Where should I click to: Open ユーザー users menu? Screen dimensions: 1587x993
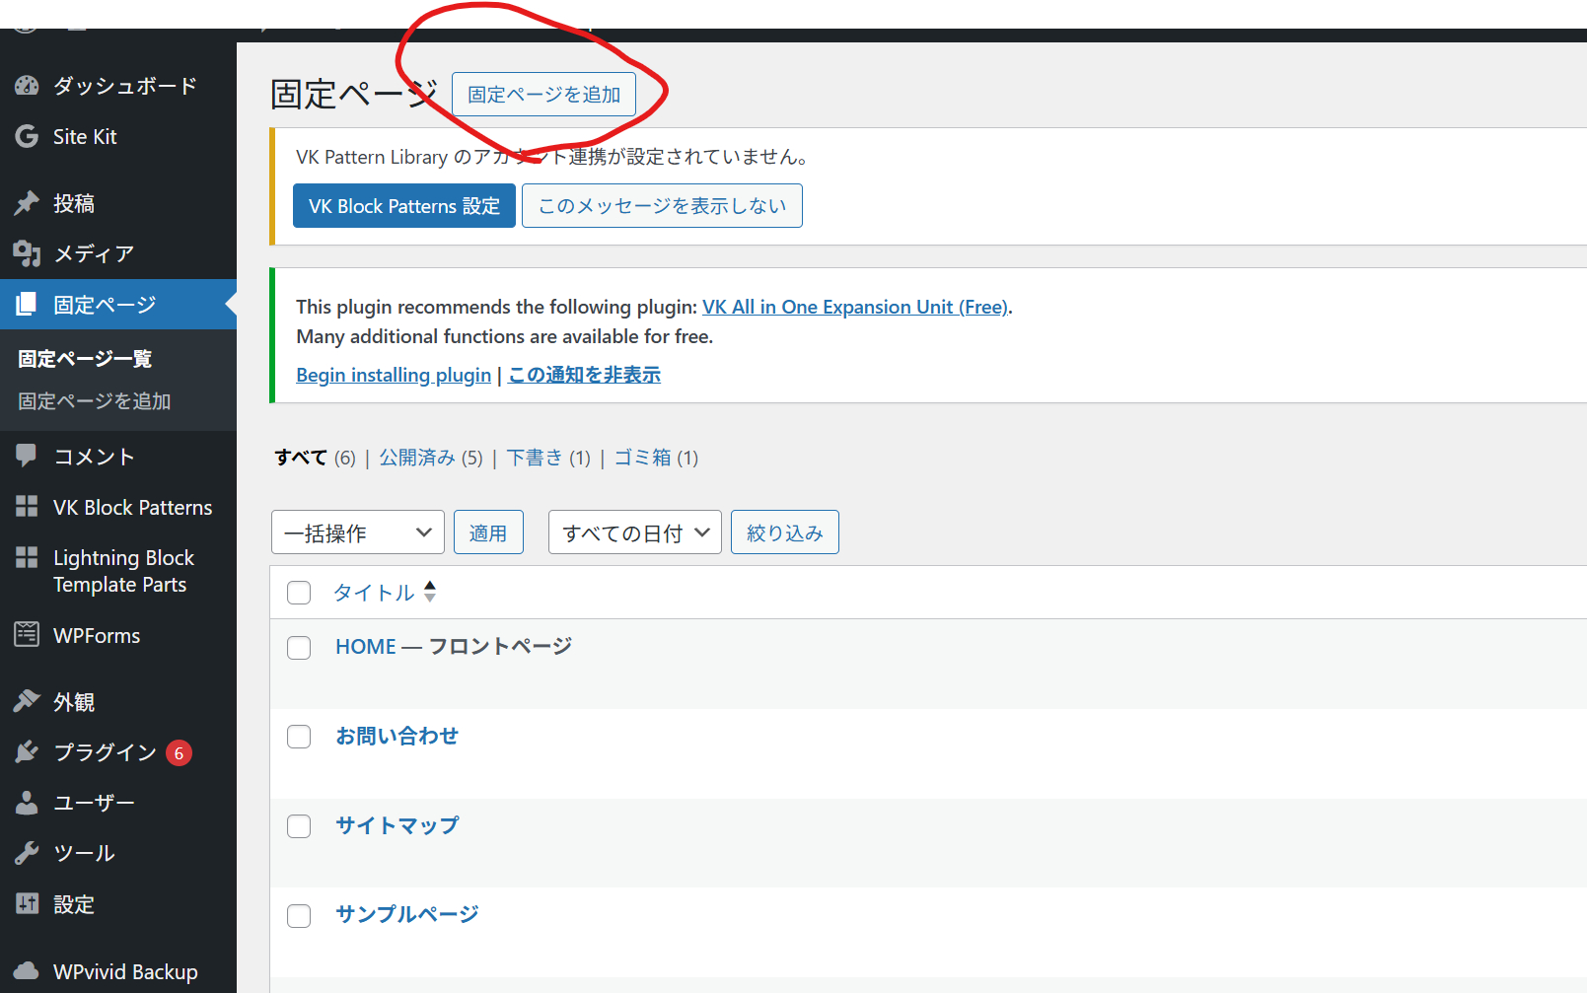(x=118, y=803)
